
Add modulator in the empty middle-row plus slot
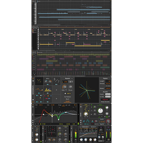57,90
